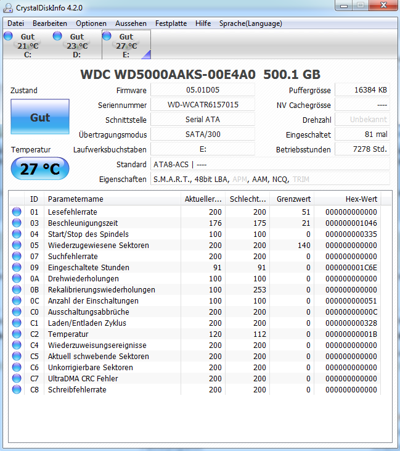Click the Parametername column header
The width and height of the screenshot is (400, 451).
coord(112,199)
